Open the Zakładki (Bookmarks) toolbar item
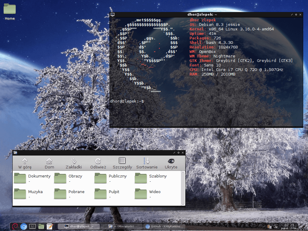Screen dimensions: 308x231 point(74,163)
